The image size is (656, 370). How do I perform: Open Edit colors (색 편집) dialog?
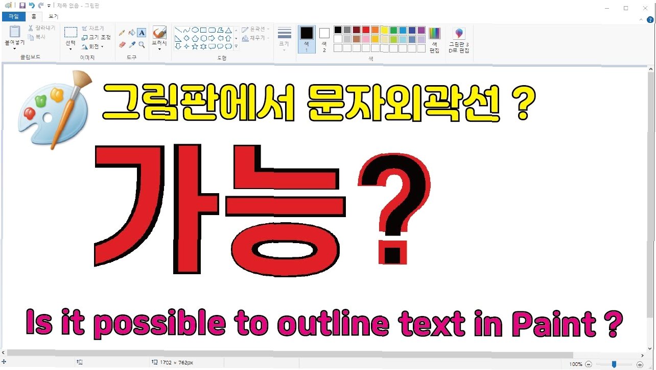(x=434, y=40)
